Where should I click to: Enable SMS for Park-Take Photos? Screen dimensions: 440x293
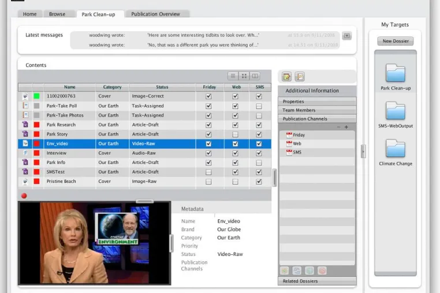point(259,115)
